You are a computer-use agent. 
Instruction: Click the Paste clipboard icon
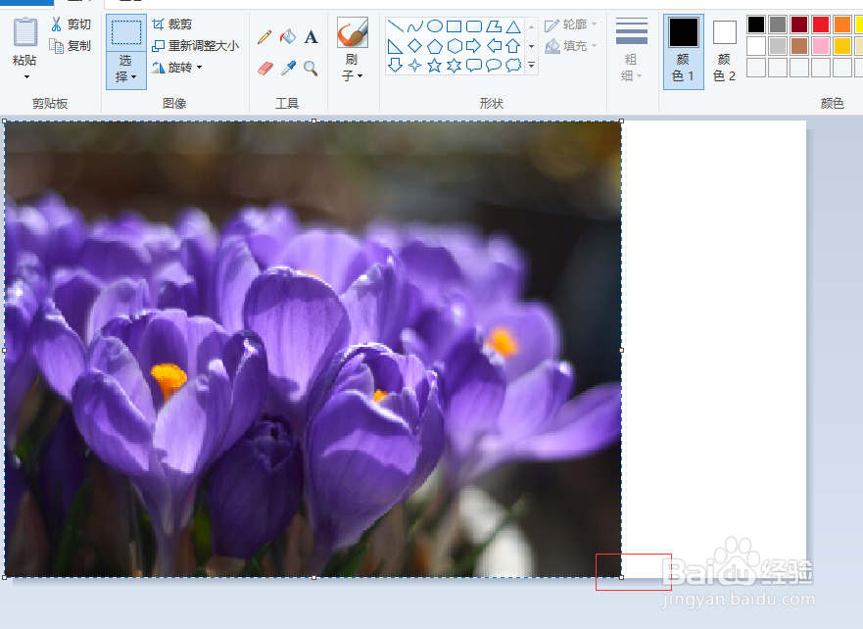pos(24,31)
